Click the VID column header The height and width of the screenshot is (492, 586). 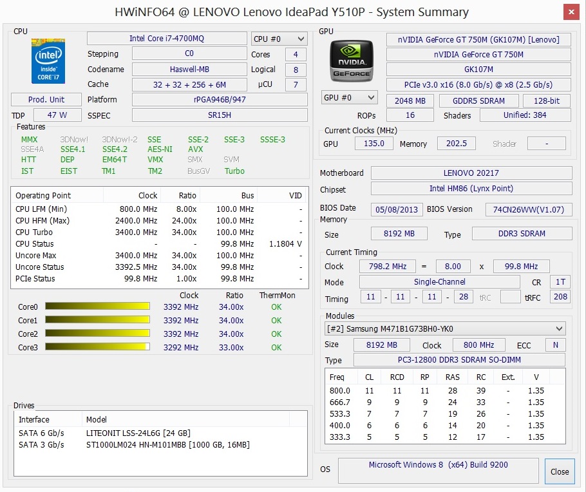283,195
